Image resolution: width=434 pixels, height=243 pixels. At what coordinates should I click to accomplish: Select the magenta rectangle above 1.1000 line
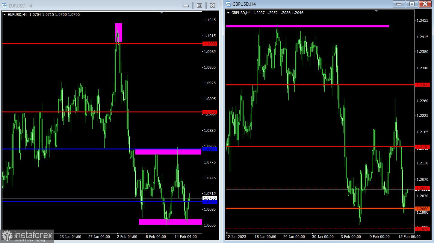point(119,32)
